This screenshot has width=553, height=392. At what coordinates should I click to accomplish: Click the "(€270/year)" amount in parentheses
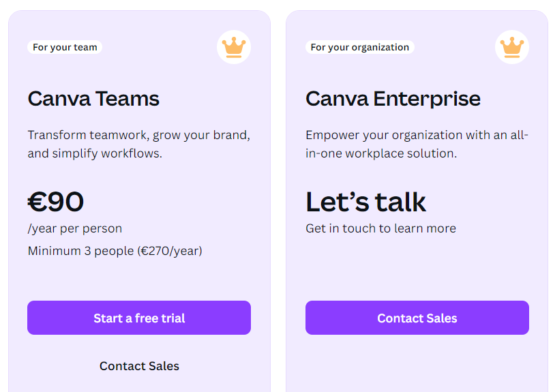170,251
